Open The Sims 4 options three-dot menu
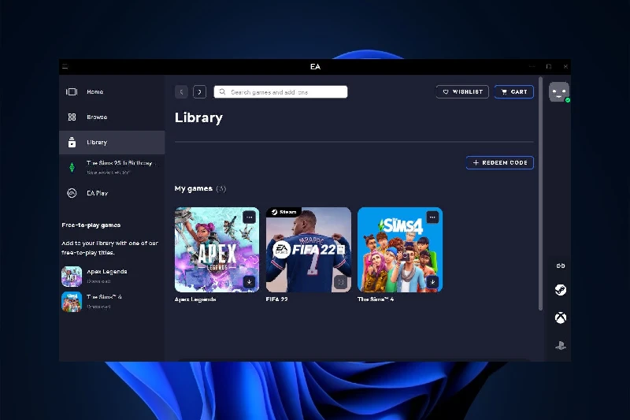 (x=432, y=217)
